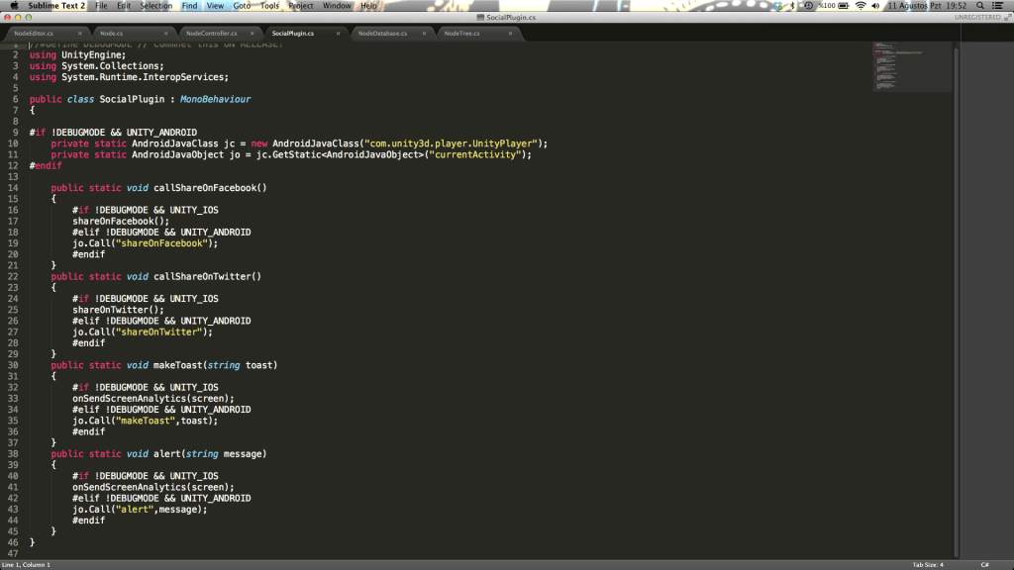Viewport: 1014px width, 570px height.
Task: Open the C# syntax selector in status bar
Action: coord(985,564)
